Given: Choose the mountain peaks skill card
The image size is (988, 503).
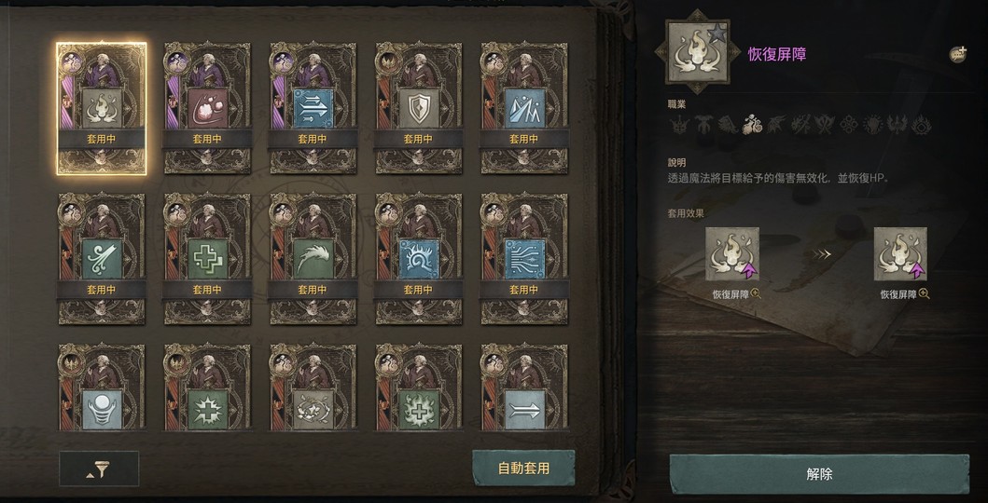Looking at the screenshot, I should coord(525,108).
